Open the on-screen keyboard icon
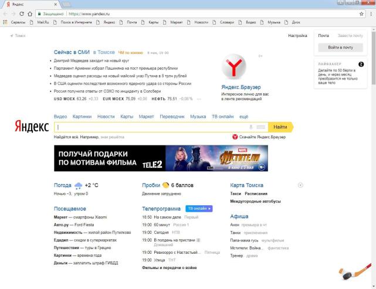The image size is (376, 289). pos(260,127)
